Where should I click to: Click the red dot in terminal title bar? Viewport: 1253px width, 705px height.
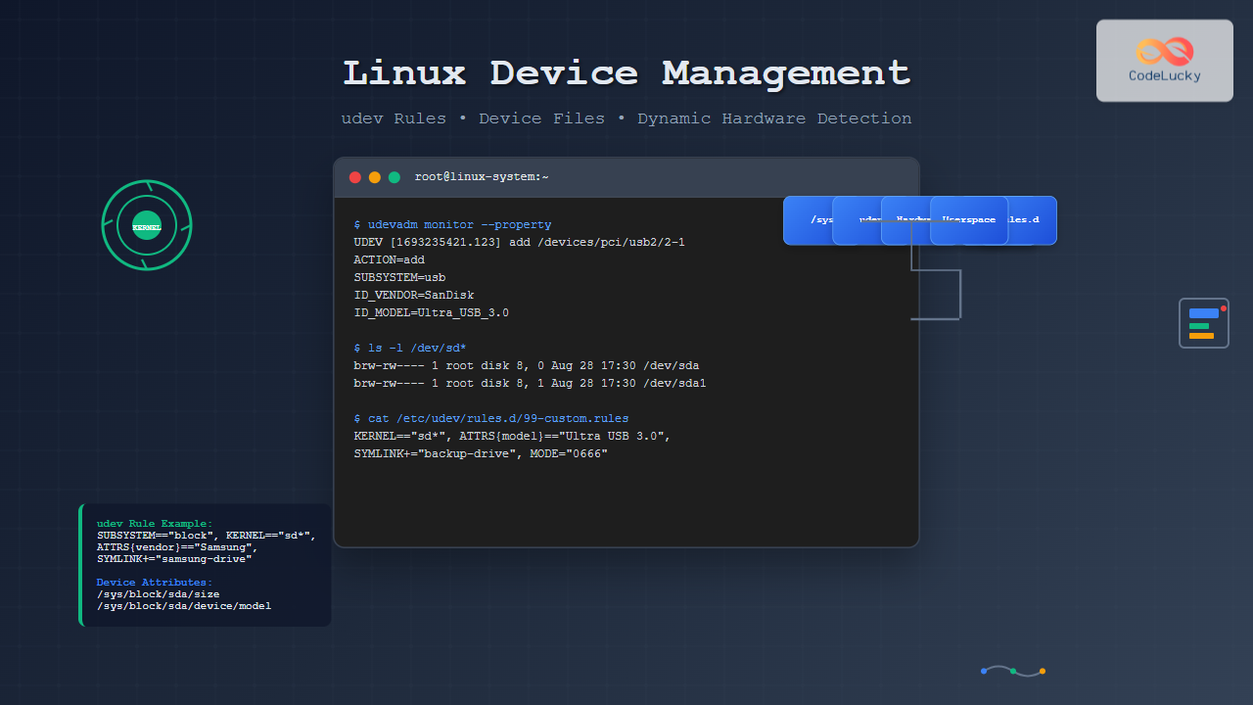pos(355,177)
